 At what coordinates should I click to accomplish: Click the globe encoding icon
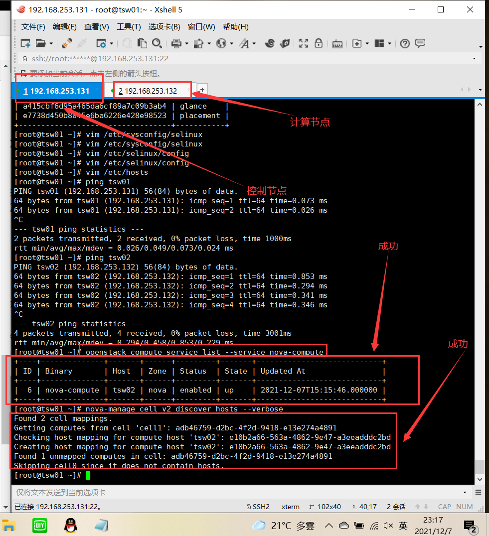point(221,43)
